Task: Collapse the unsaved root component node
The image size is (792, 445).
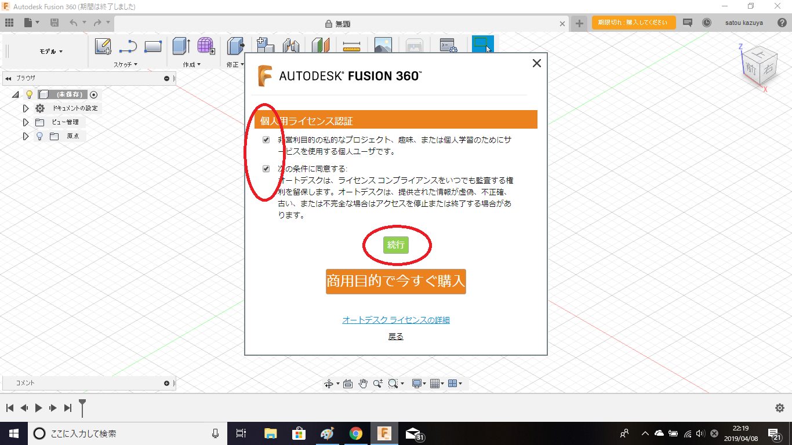Action: [15, 94]
